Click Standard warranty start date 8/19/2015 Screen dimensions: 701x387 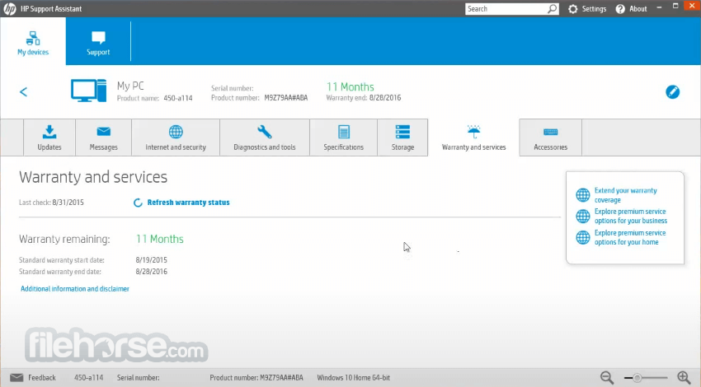[93, 260]
